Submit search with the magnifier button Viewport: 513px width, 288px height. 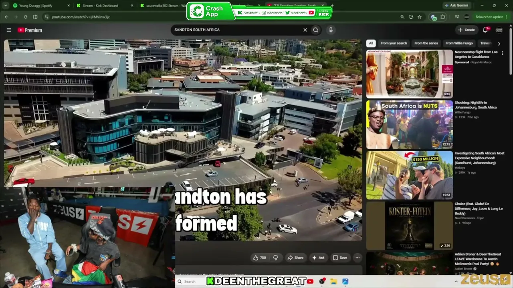[x=316, y=30]
